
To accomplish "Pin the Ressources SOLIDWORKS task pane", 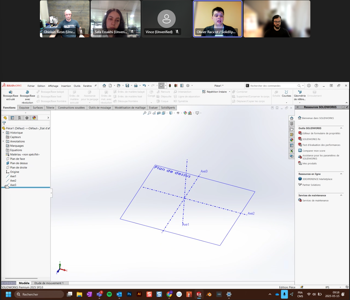I will (347, 107).
